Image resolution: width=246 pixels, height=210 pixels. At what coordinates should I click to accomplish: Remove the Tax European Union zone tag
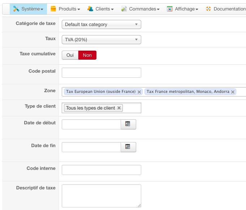(x=139, y=92)
